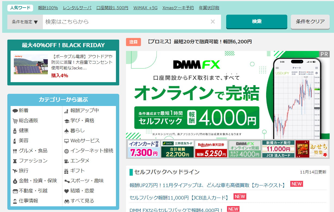334x212 pixels.
Task: Select the イオンカード 7,300円 banner thumbnail
Action: [x=143, y=149]
